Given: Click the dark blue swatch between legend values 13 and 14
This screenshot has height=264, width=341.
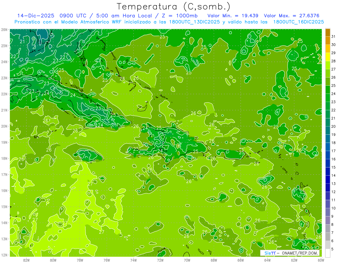Looking at the screenshot, I should point(328,179).
